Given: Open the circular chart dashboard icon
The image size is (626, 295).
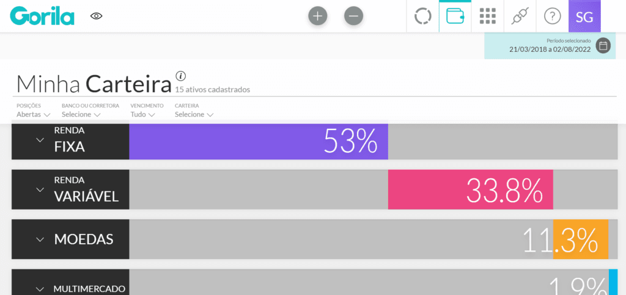Looking at the screenshot, I should (x=423, y=16).
